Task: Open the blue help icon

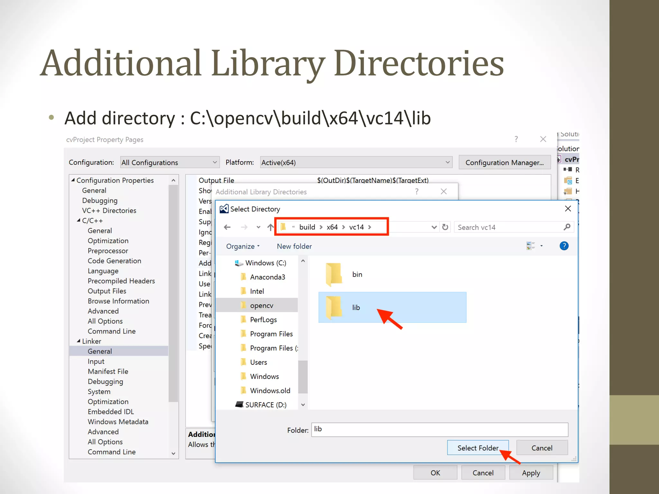Action: point(564,246)
